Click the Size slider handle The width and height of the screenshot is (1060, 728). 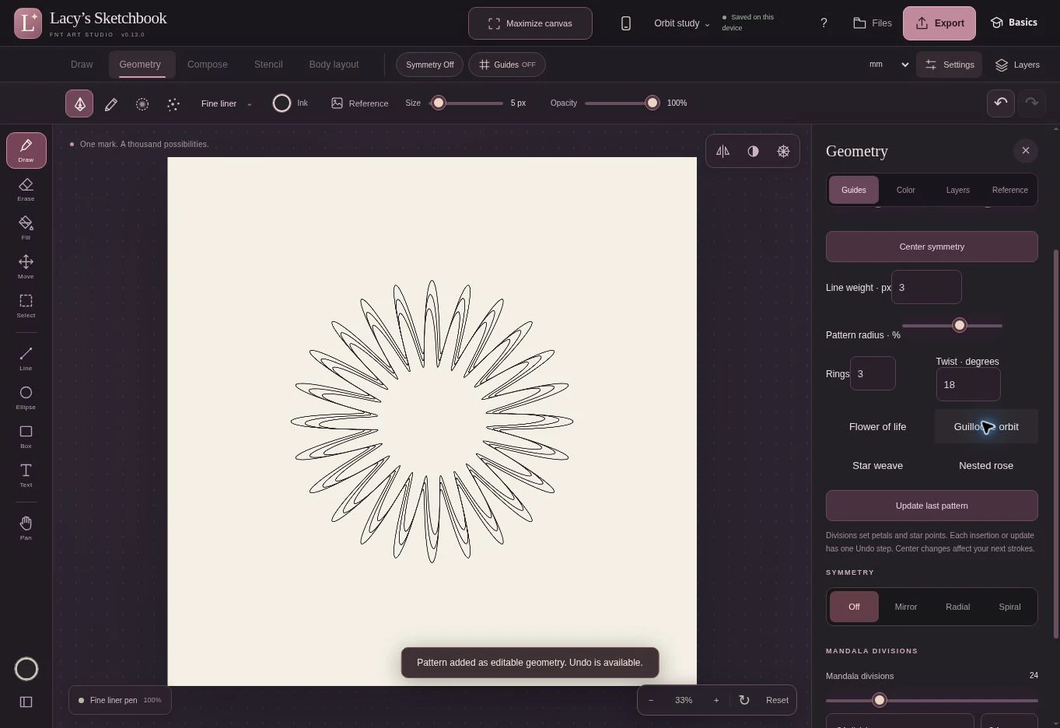coord(439,103)
